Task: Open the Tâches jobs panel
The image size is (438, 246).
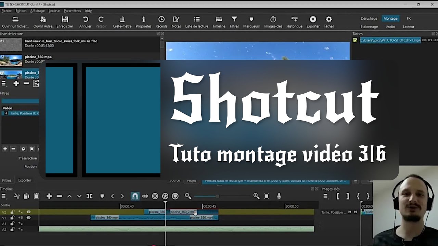Action: (328, 22)
